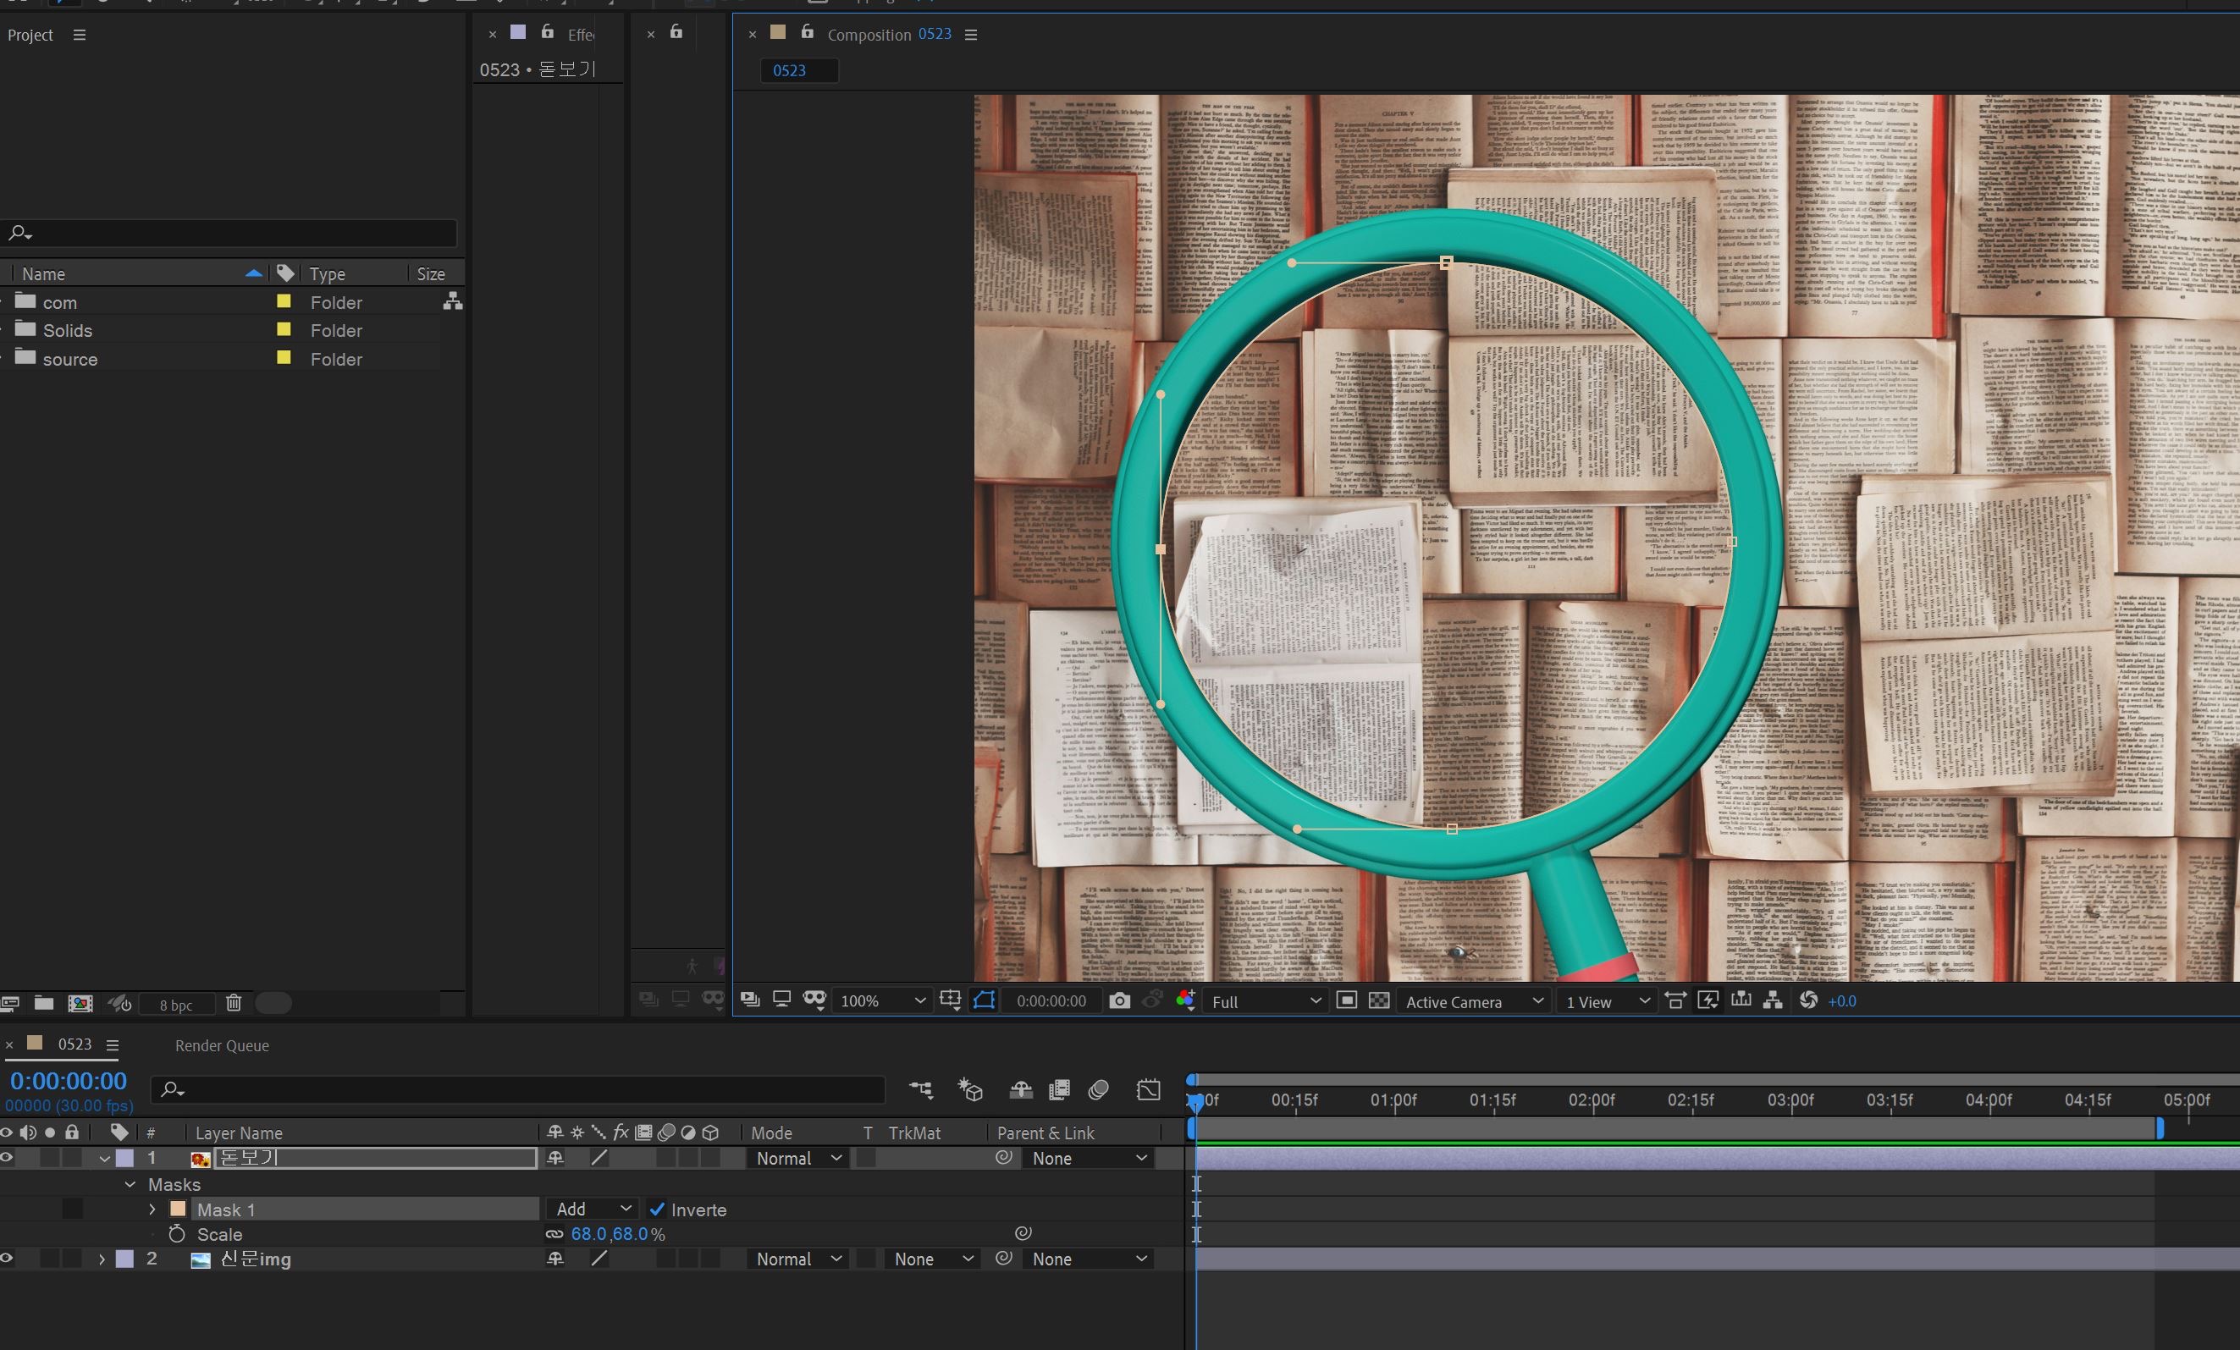Click the 8 bpc color depth button
The width and height of the screenshot is (2240, 1350).
tap(176, 1005)
